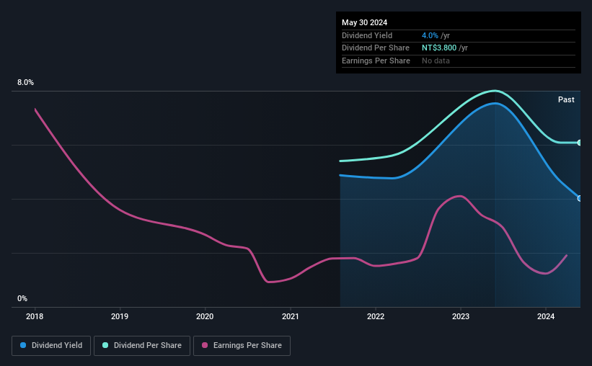This screenshot has width=592, height=366.
Task: Click the 2022 x-axis label
Action: 376,316
